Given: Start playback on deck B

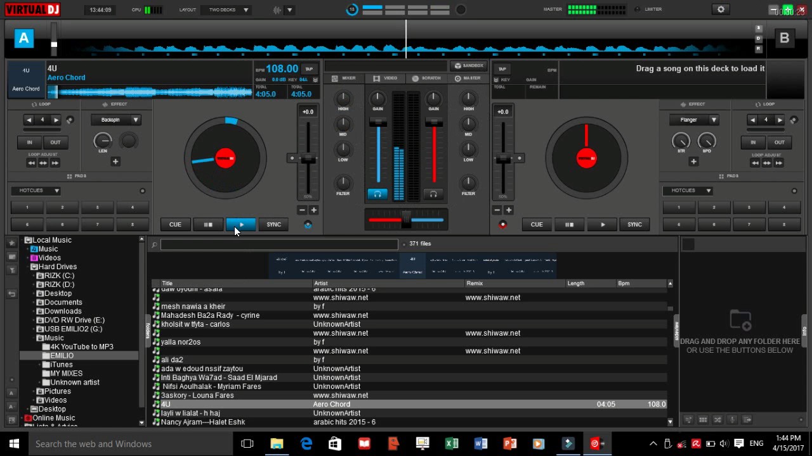Looking at the screenshot, I should pos(603,224).
